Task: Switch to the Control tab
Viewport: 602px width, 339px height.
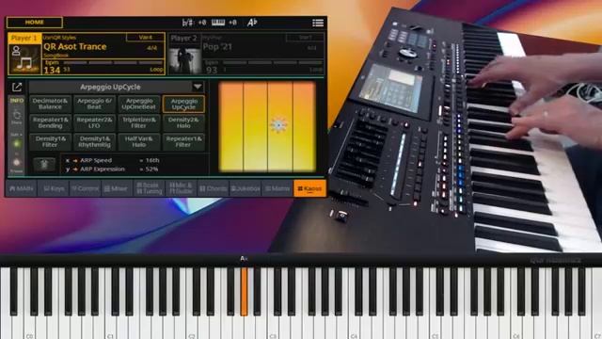Action: point(86,188)
